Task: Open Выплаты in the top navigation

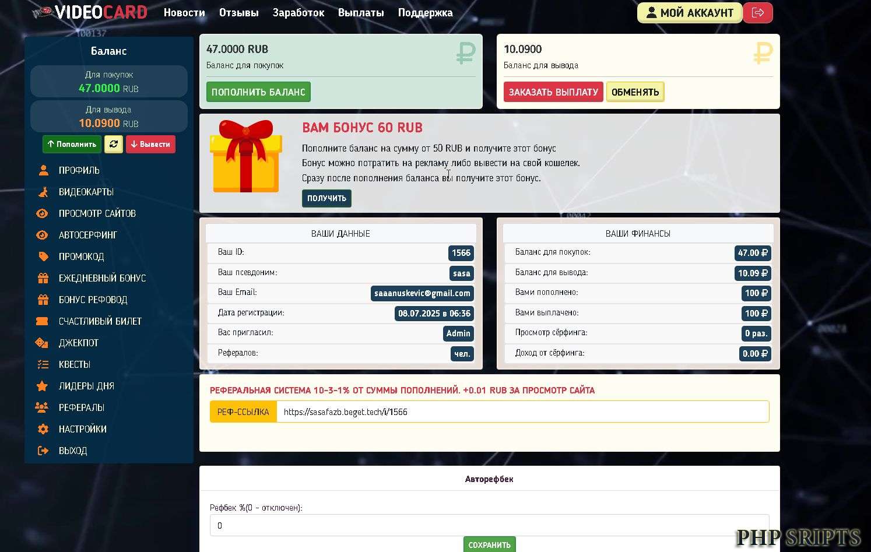Action: 361,13
